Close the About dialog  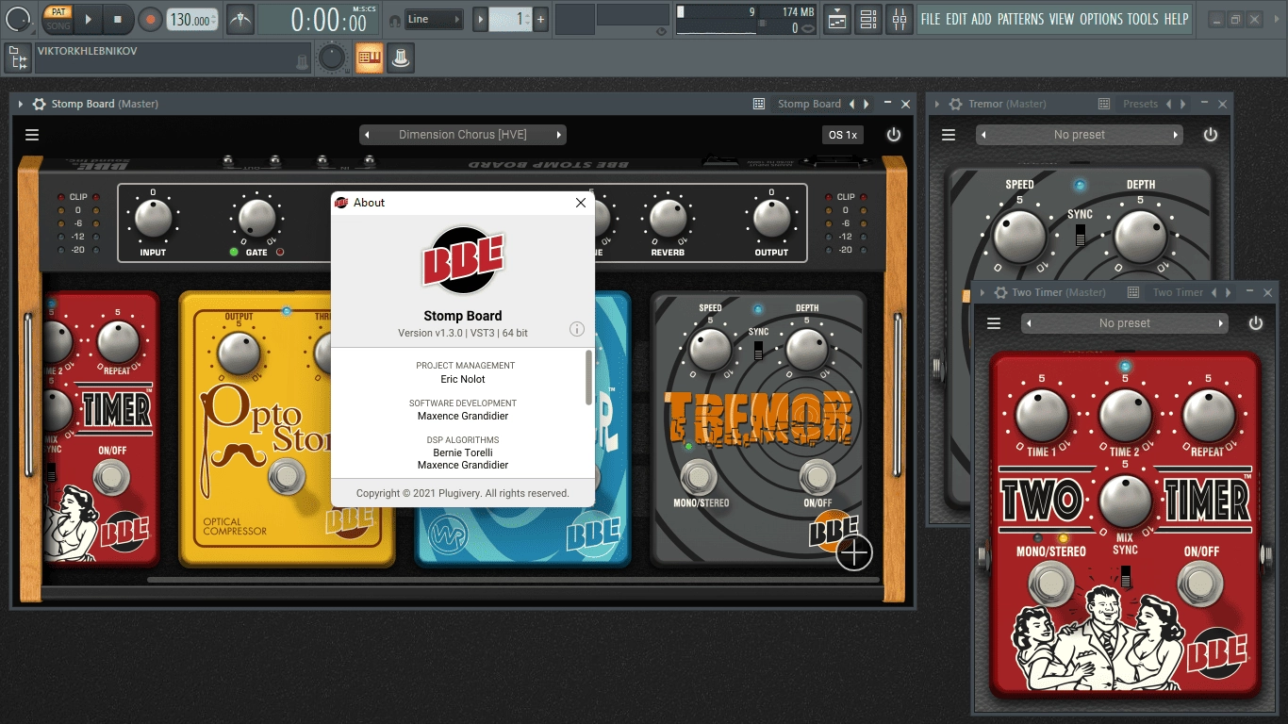tap(581, 203)
